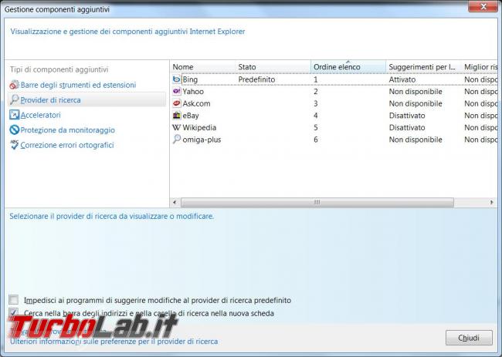Click the Chiudi button
Viewport: 502px width, 357px height.
(x=469, y=338)
